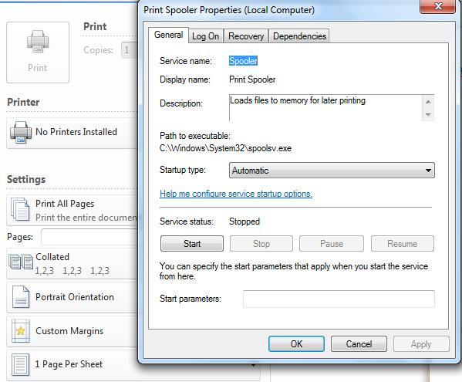Screen dimensions: 462x382
Task: Open the Custom Margins setting
Action: pos(73,331)
